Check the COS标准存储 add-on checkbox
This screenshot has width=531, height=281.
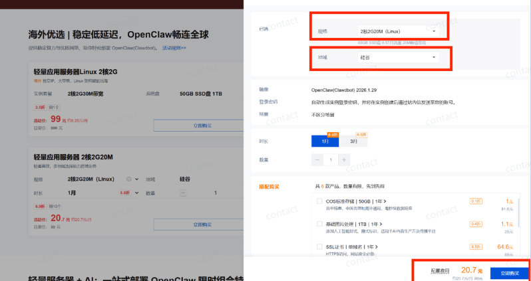(x=319, y=201)
